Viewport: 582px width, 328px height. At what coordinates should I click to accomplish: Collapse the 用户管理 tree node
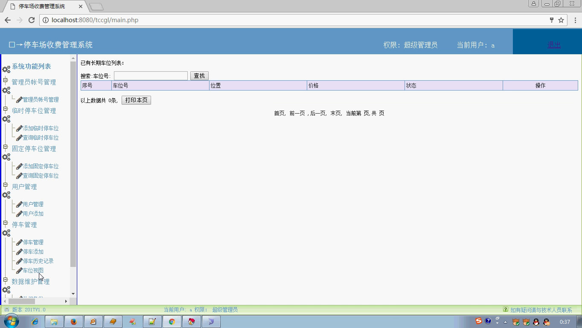click(6, 184)
